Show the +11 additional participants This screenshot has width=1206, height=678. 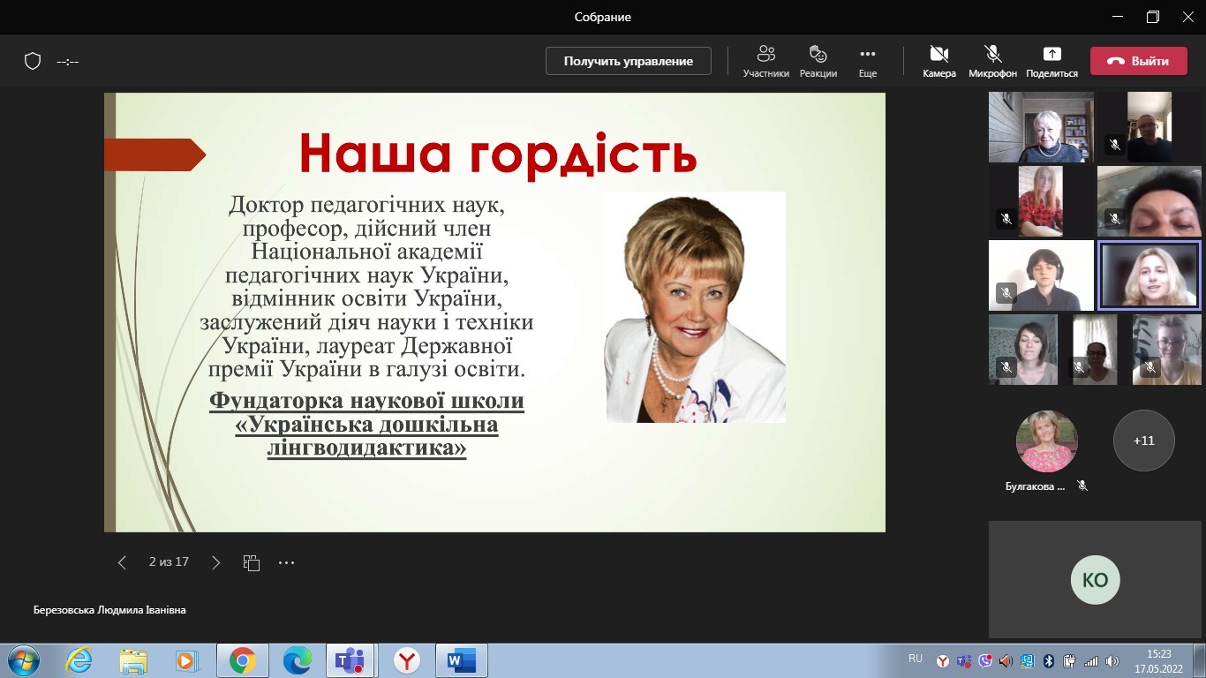coord(1143,441)
